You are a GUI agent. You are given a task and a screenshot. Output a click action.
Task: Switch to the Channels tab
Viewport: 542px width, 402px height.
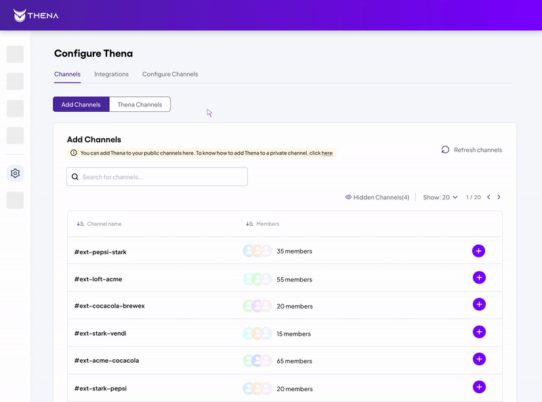[x=67, y=74]
